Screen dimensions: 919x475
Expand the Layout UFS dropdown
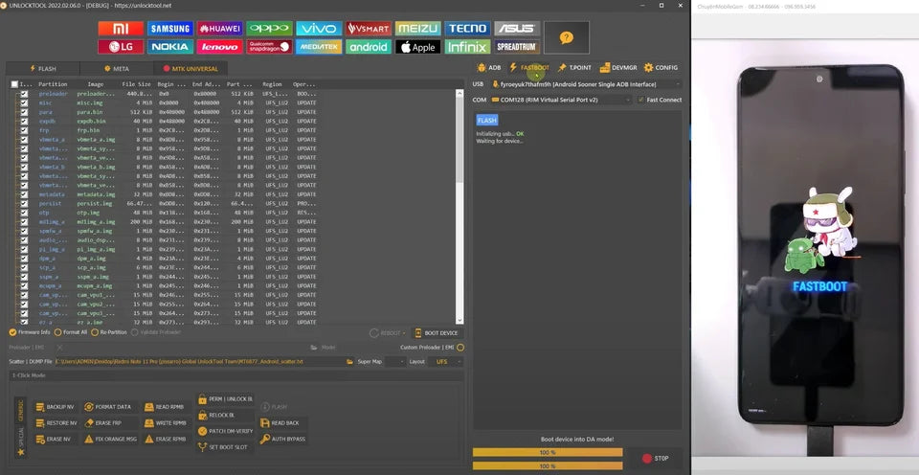click(447, 362)
